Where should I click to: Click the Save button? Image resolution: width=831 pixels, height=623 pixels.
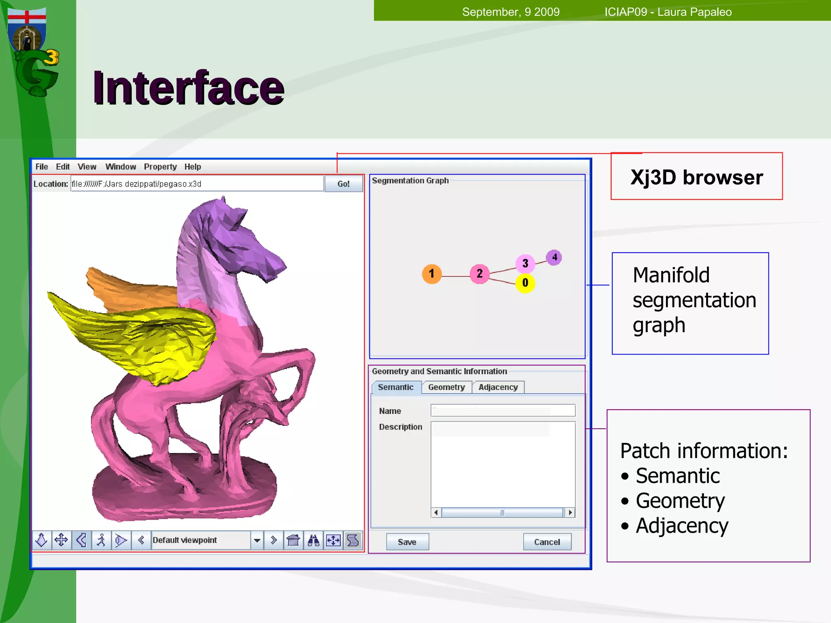tap(407, 542)
